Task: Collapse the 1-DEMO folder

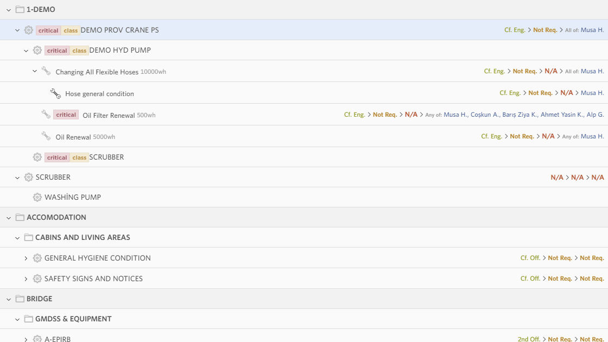Action: coord(9,10)
